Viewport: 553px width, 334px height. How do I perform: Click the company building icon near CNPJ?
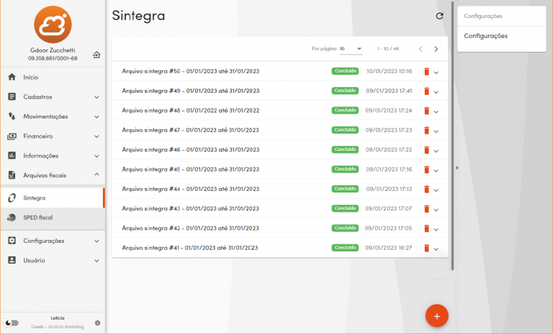coord(96,55)
